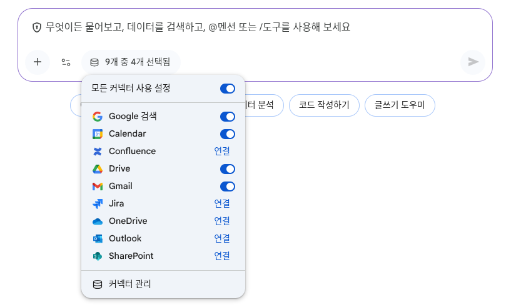This screenshot has width=506, height=305.
Task: Click the send arrow icon
Action: [x=473, y=62]
